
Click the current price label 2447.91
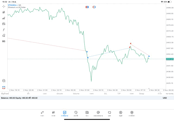(170, 59)
